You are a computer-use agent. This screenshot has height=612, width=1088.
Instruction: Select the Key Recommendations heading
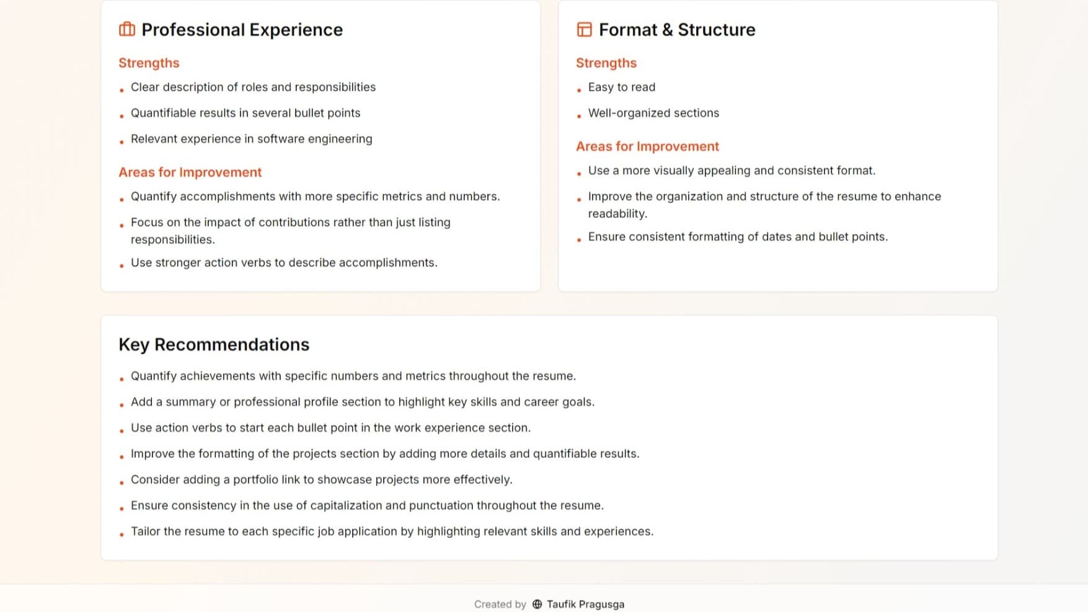click(215, 344)
